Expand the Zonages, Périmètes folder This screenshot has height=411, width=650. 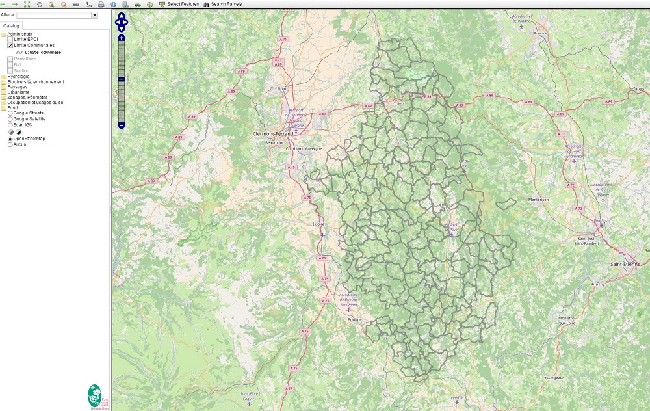(3, 98)
